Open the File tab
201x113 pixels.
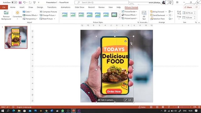coord(4,7)
